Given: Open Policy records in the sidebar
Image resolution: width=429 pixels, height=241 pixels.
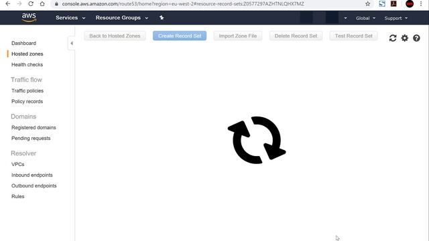Looking at the screenshot, I should click(27, 101).
